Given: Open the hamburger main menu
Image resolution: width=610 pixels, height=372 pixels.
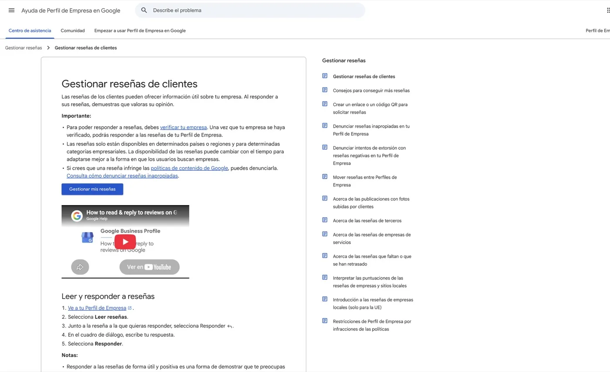Looking at the screenshot, I should tap(11, 10).
